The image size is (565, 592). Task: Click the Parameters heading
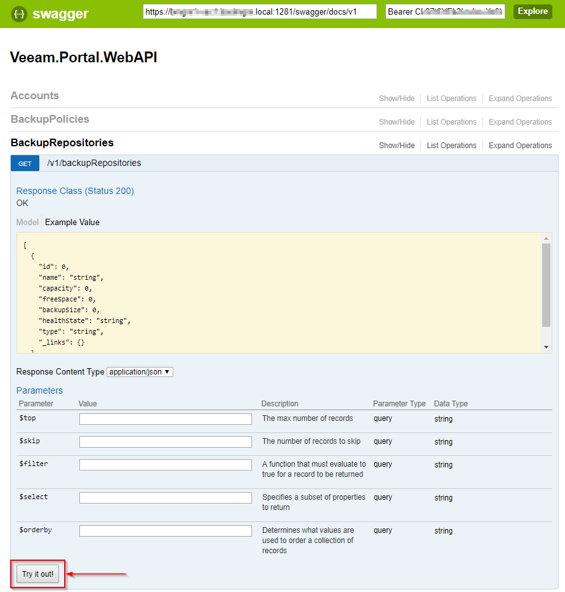pos(39,390)
